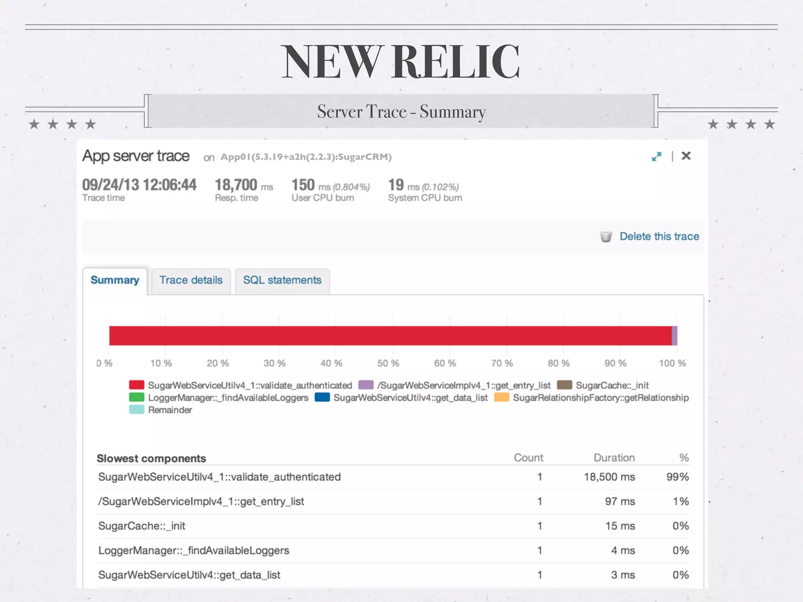This screenshot has width=803, height=602.
Task: Click the brown SugarCache::_init legend swatch
Action: pos(565,385)
